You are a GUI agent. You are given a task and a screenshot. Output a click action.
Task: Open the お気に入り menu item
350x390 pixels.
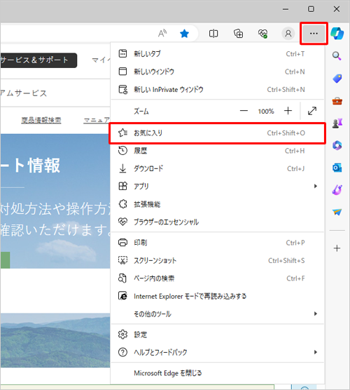click(x=218, y=133)
